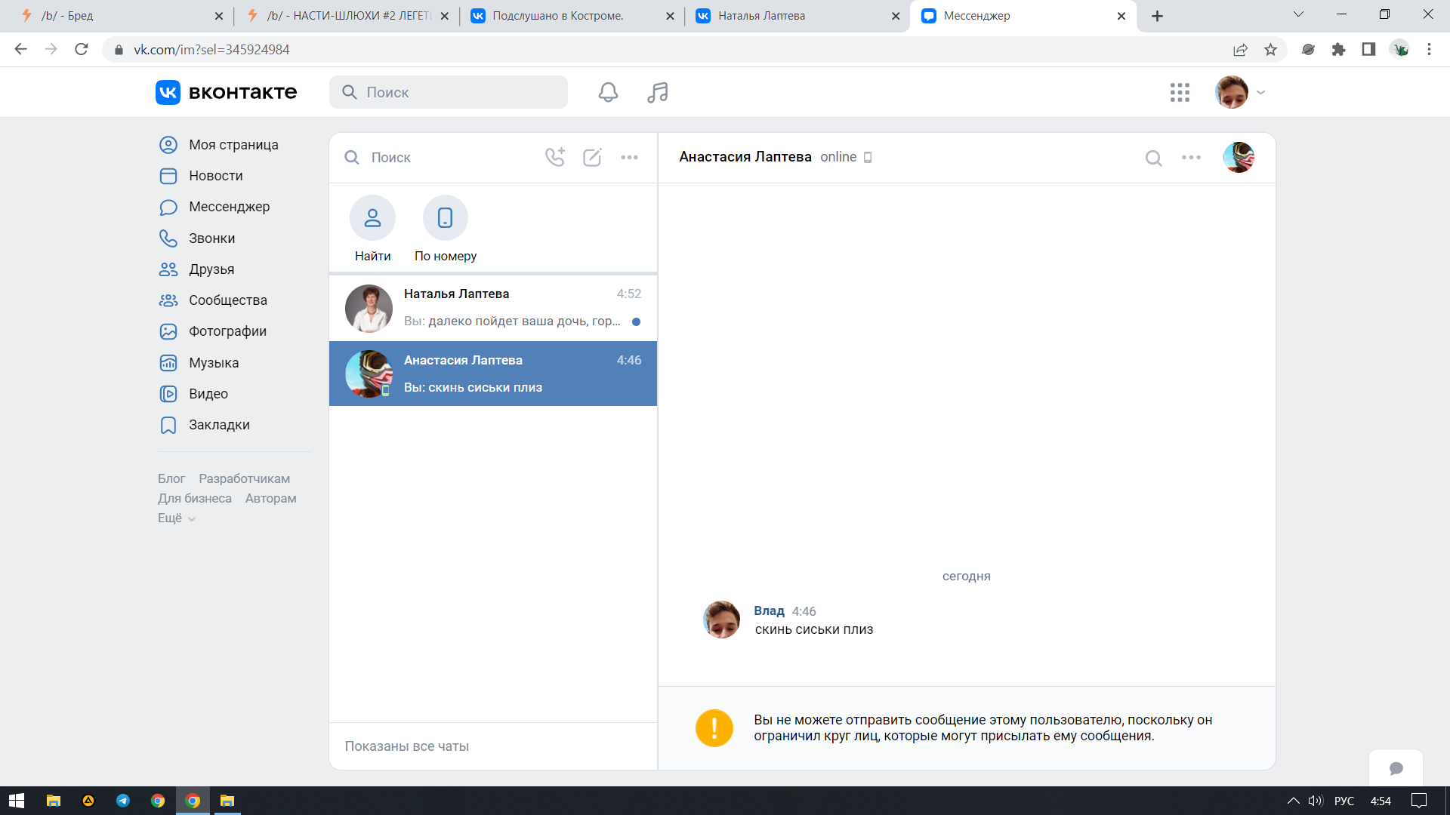Open VK services grid menu
1450x815 pixels.
[x=1180, y=92]
